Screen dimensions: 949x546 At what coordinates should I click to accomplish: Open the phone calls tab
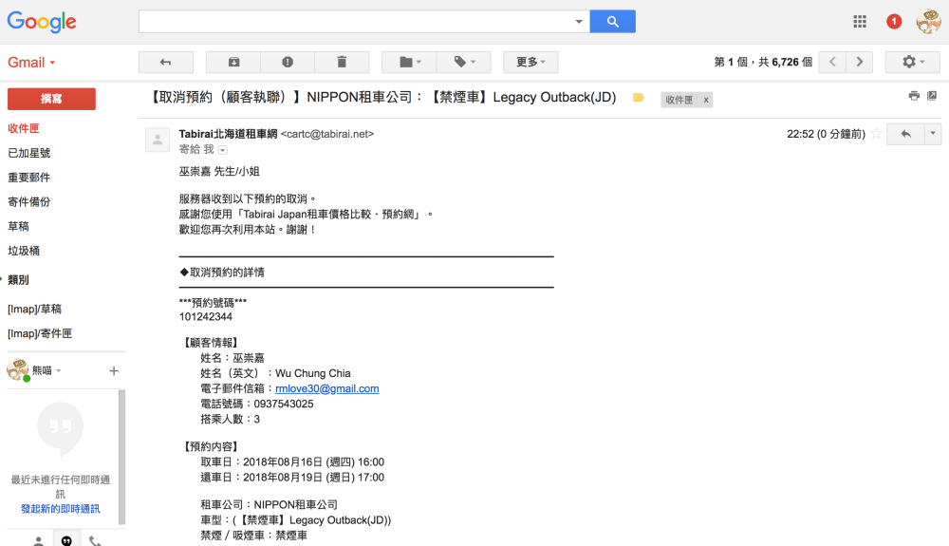pos(95,540)
